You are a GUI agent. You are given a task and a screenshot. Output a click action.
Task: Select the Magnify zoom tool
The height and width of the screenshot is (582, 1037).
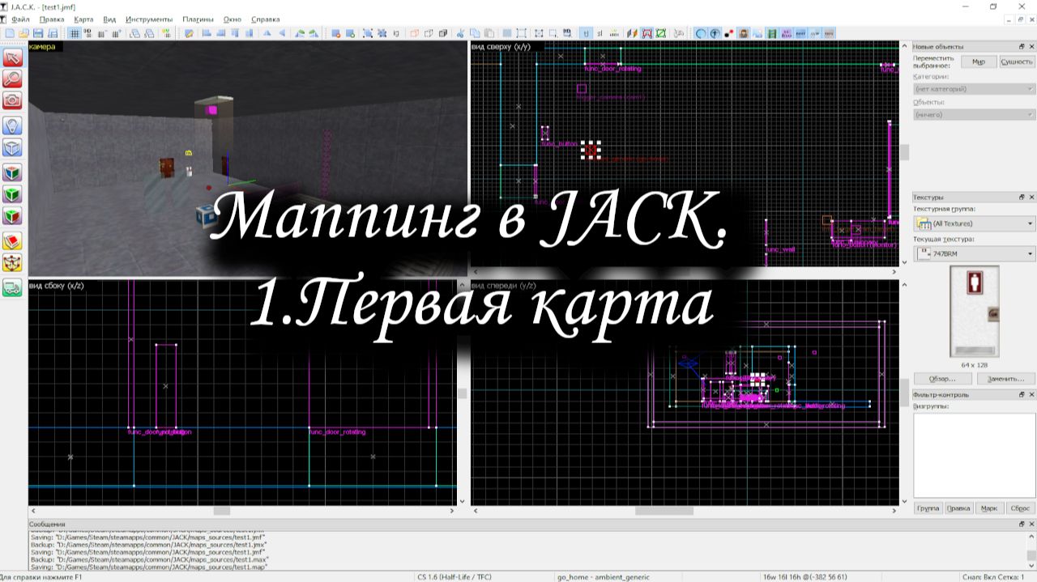coord(12,79)
